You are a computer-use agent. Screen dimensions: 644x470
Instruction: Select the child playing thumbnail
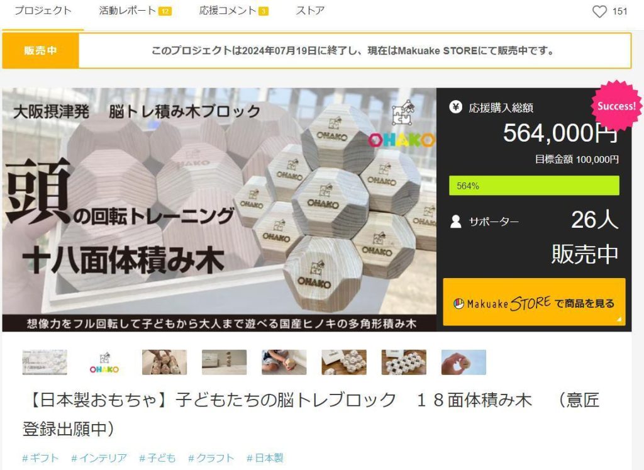[x=284, y=362]
